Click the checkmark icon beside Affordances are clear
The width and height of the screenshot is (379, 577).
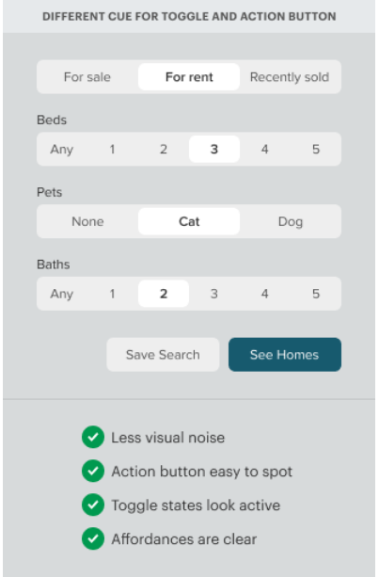pos(93,538)
